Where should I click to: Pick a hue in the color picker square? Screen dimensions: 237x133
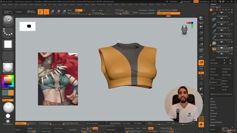8,81
